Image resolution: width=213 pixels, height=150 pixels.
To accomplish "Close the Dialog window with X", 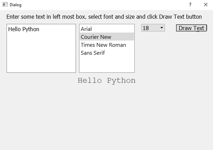I will [206, 5].
